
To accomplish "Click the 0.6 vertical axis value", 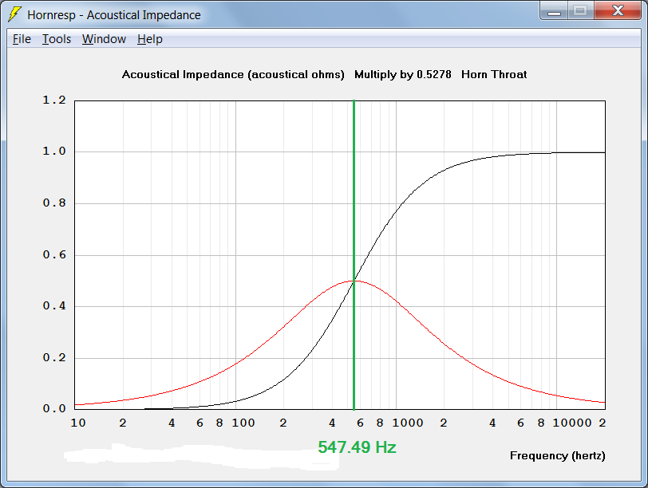I will [54, 254].
